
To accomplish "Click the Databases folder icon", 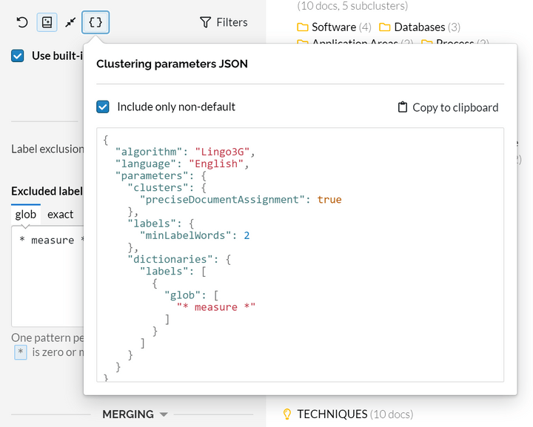I will point(384,27).
